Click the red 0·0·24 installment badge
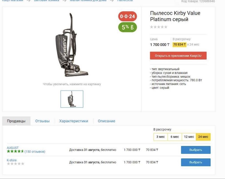 [127, 16]
